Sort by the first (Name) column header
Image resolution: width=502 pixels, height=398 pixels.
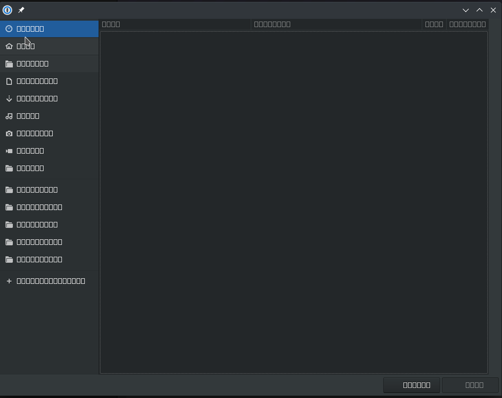pos(175,24)
